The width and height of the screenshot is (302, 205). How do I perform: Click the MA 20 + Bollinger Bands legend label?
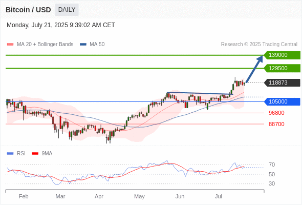[45, 45]
